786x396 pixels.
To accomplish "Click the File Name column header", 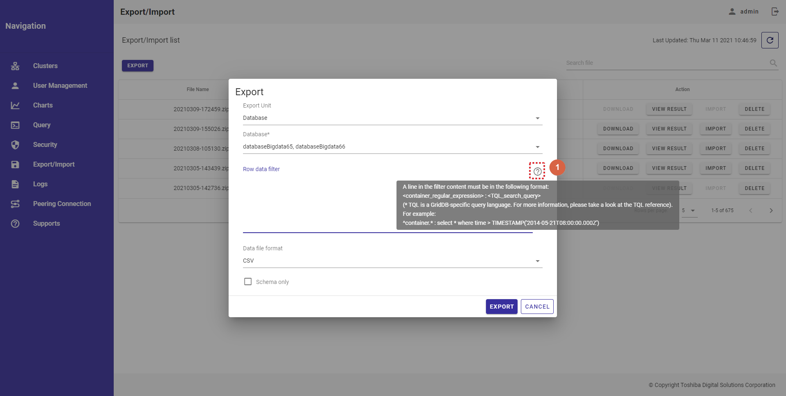I will click(x=197, y=89).
